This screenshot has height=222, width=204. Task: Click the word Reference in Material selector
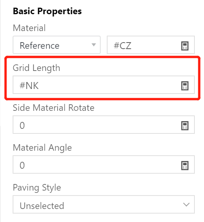[x=39, y=46]
